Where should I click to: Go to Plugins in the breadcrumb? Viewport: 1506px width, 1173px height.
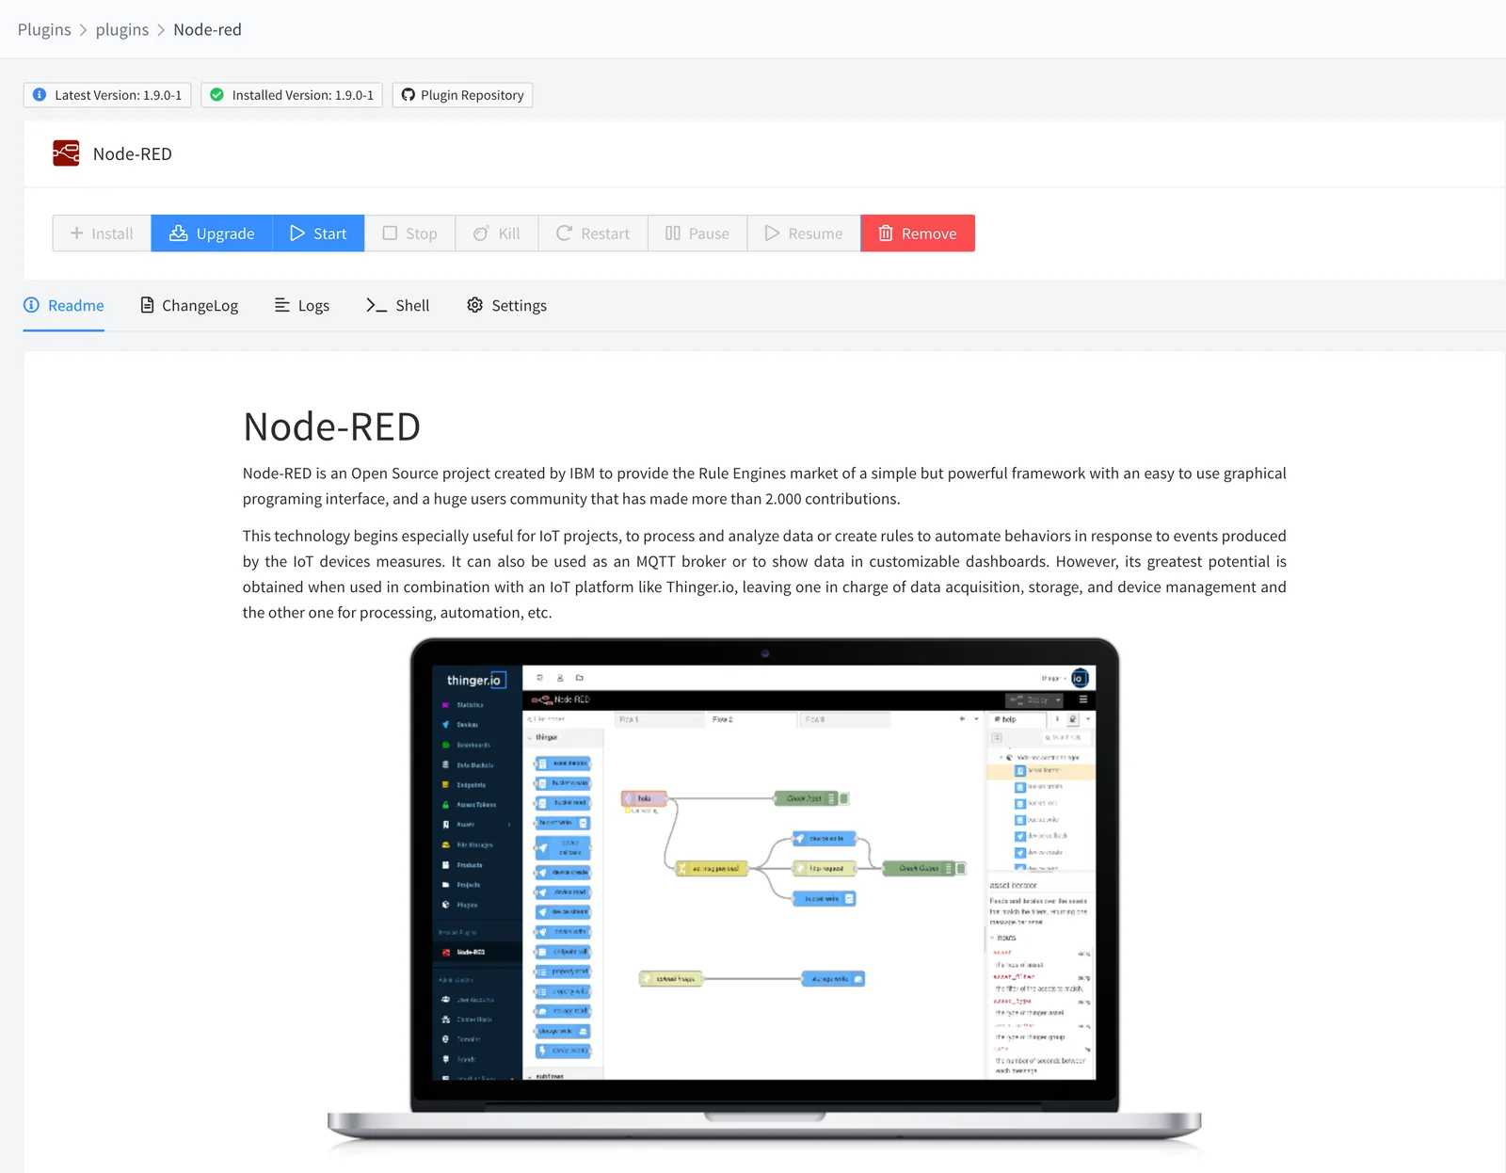point(44,29)
